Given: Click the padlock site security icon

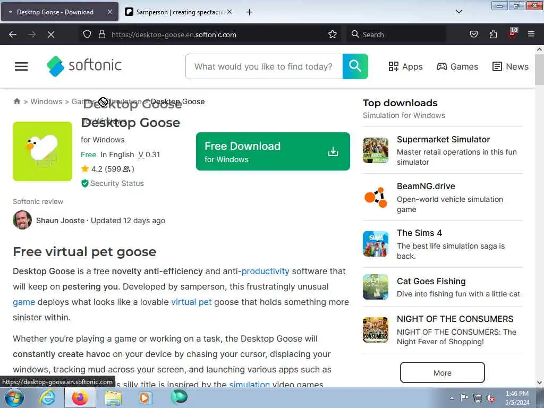Looking at the screenshot, I should (101, 35).
